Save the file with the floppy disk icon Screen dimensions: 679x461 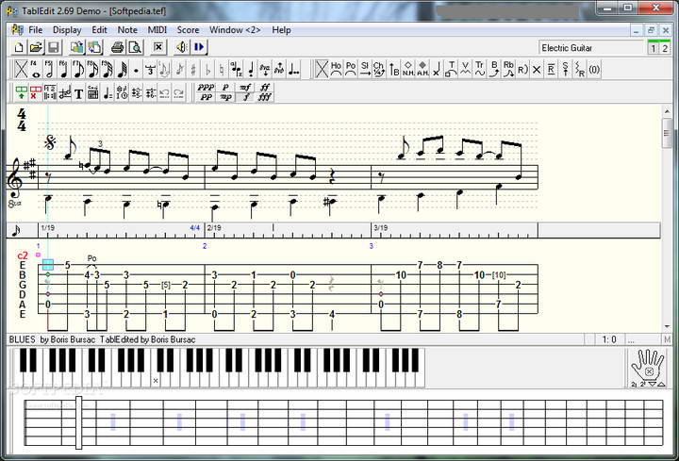pos(54,47)
